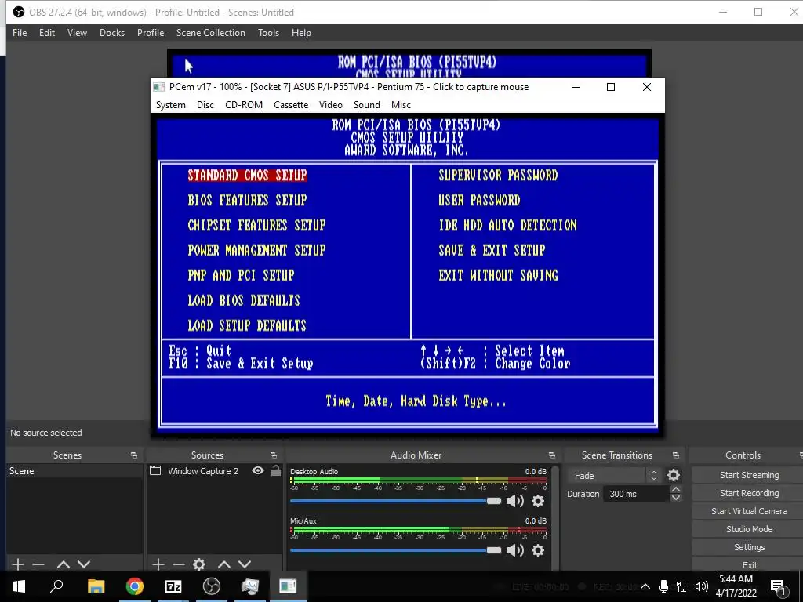Add a new source with plus icon
803x602 pixels.
point(158,564)
